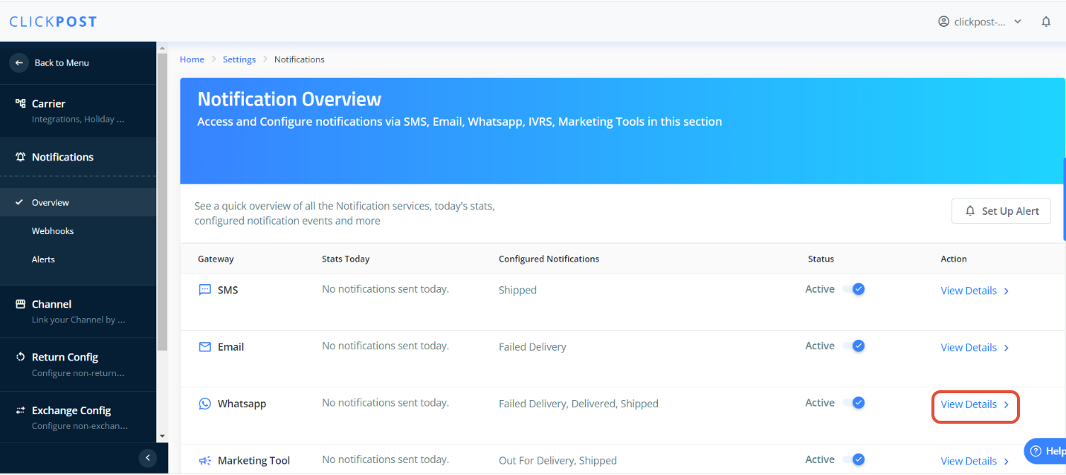Click the Set Up Alert button

point(1001,211)
